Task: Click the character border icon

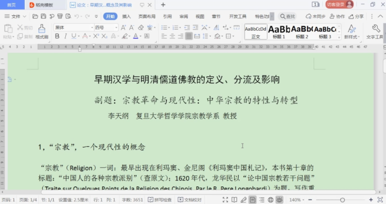Action: pos(147,36)
